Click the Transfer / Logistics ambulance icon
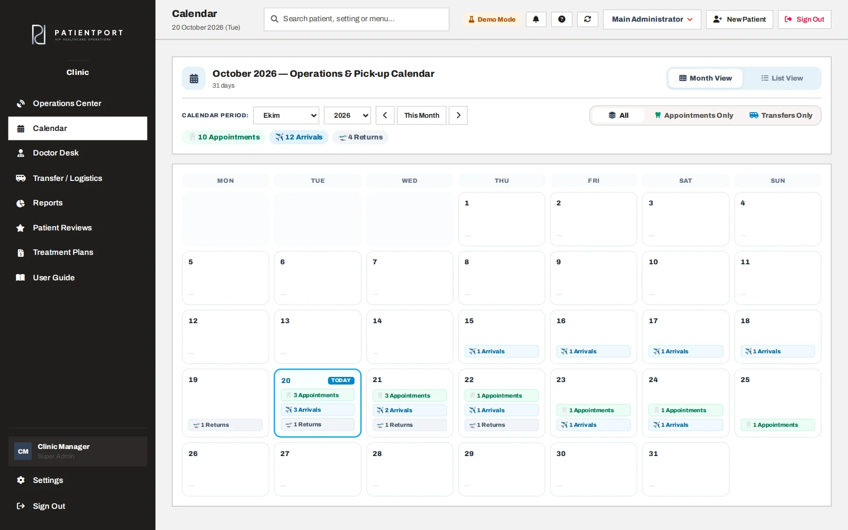Screen dimensions: 848x530 [21, 178]
